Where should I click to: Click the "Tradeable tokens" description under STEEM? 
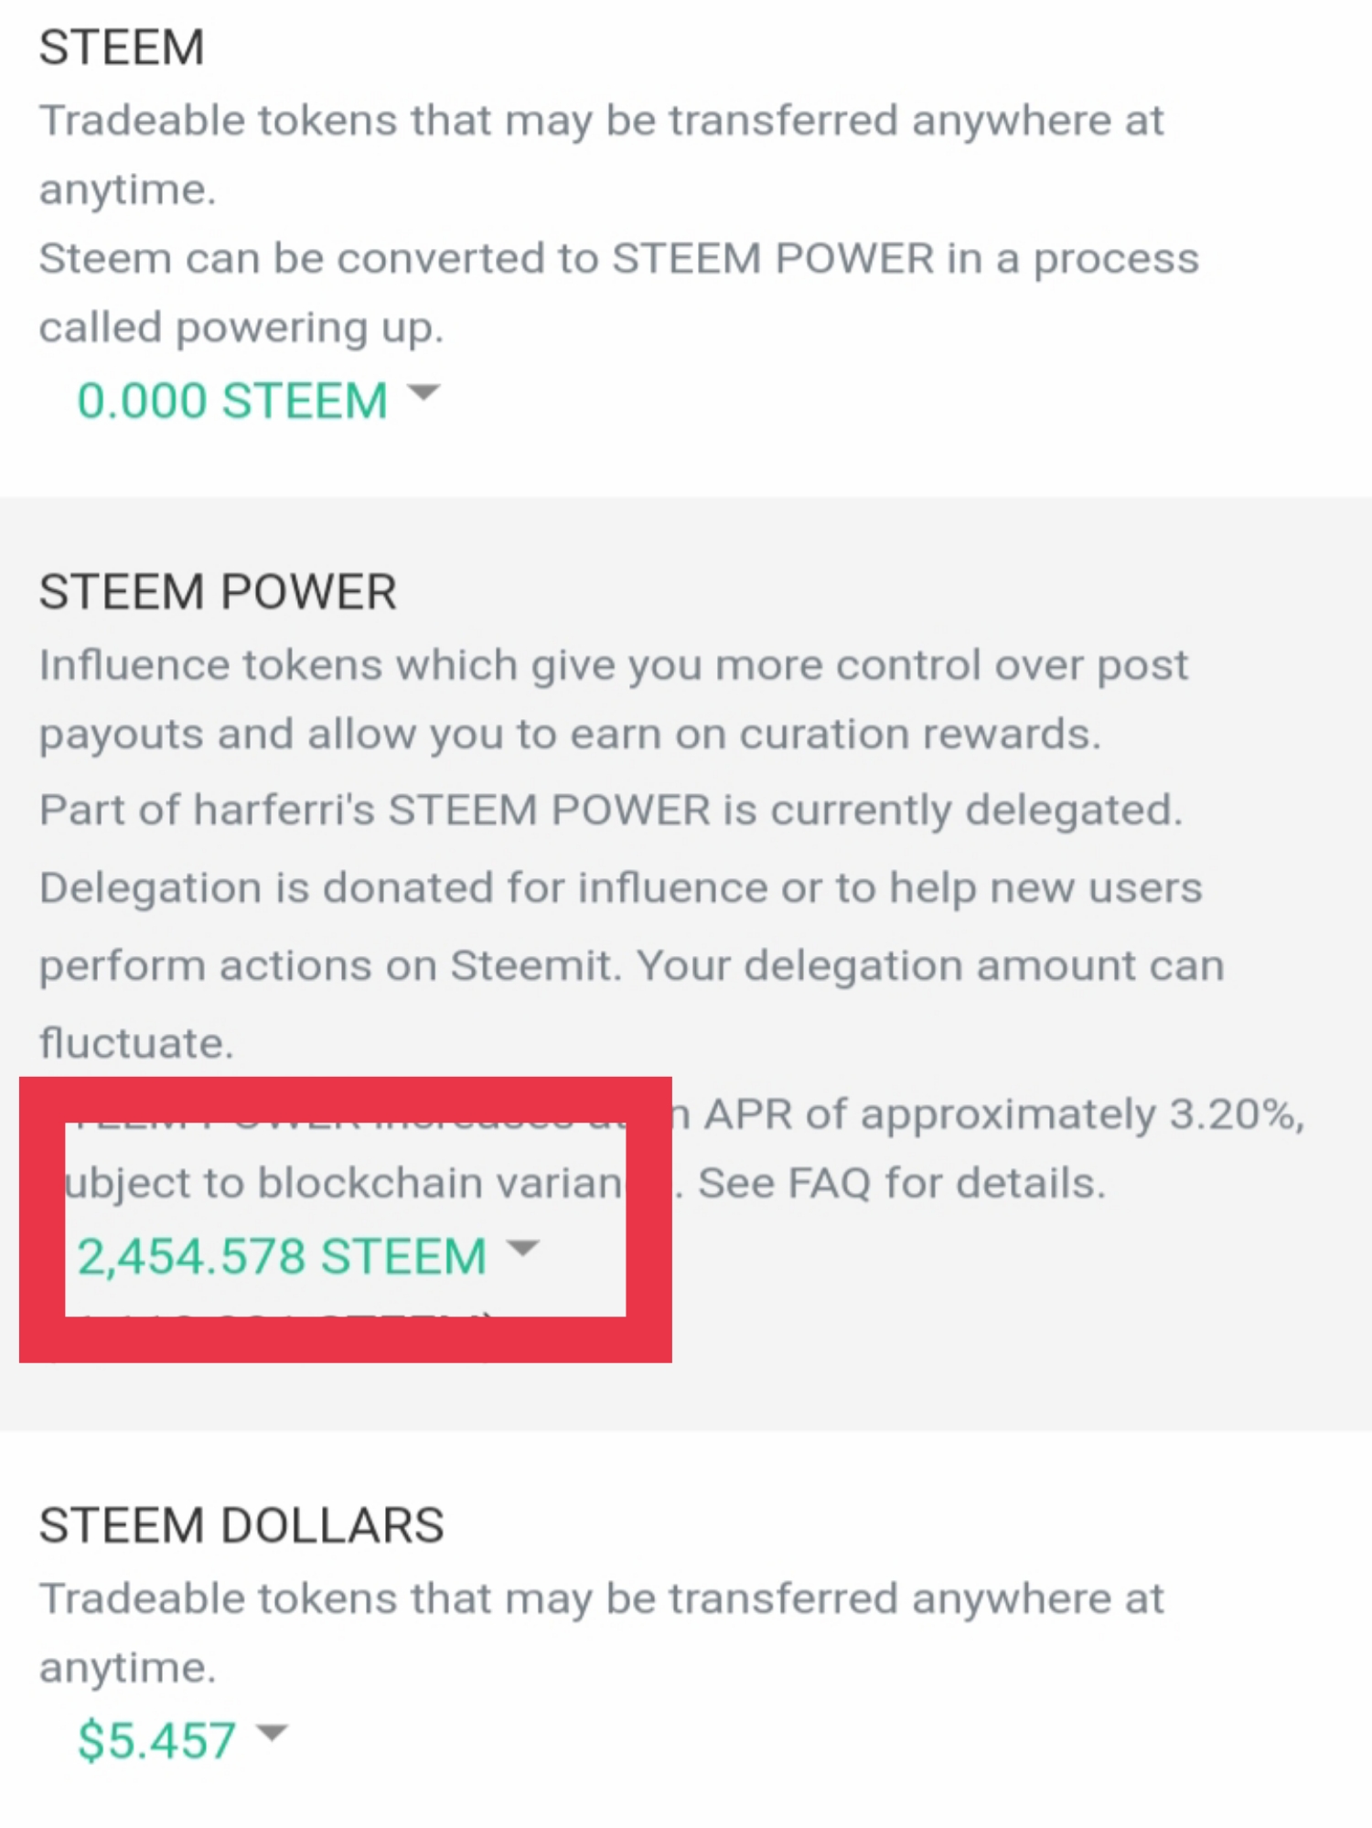601,121
